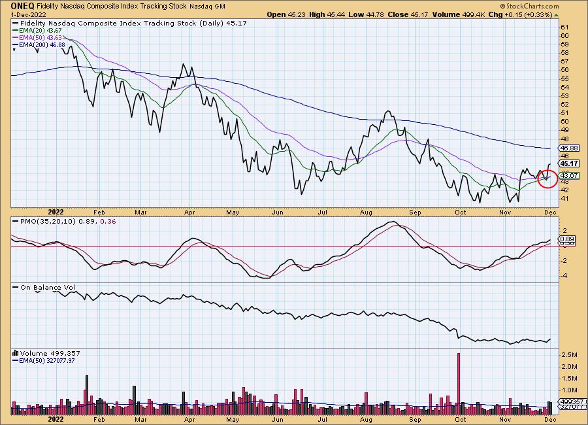This screenshot has height=425, width=588.
Task: Click the 46.88 price tag on the right axis
Action: (569, 148)
